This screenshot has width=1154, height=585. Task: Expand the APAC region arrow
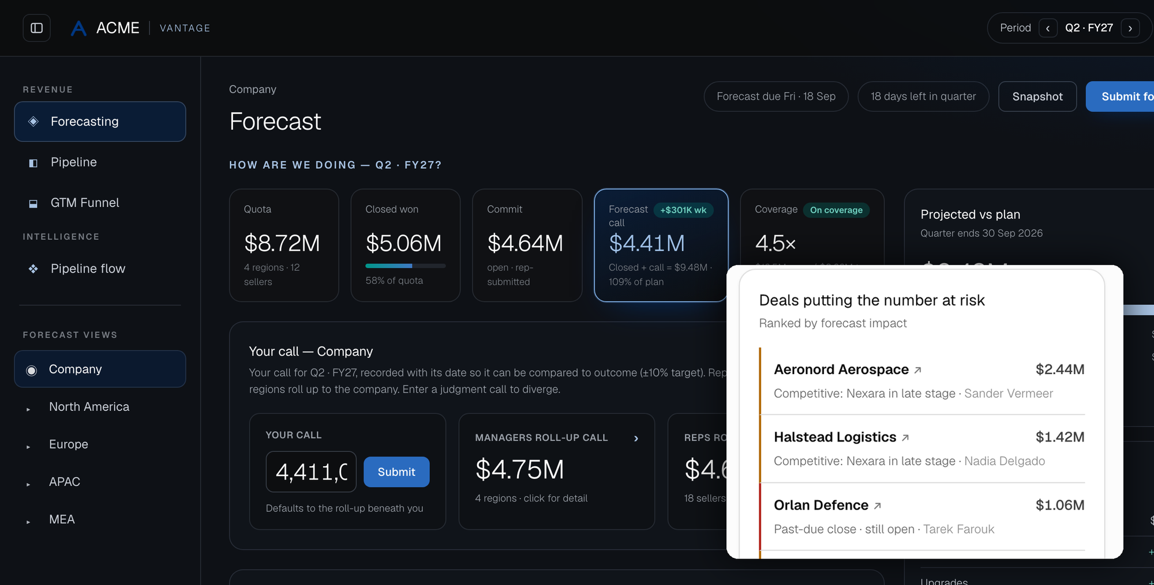click(28, 484)
